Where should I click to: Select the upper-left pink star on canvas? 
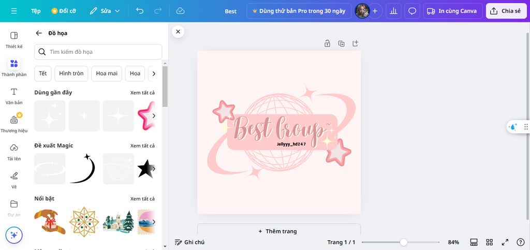coord(224,111)
